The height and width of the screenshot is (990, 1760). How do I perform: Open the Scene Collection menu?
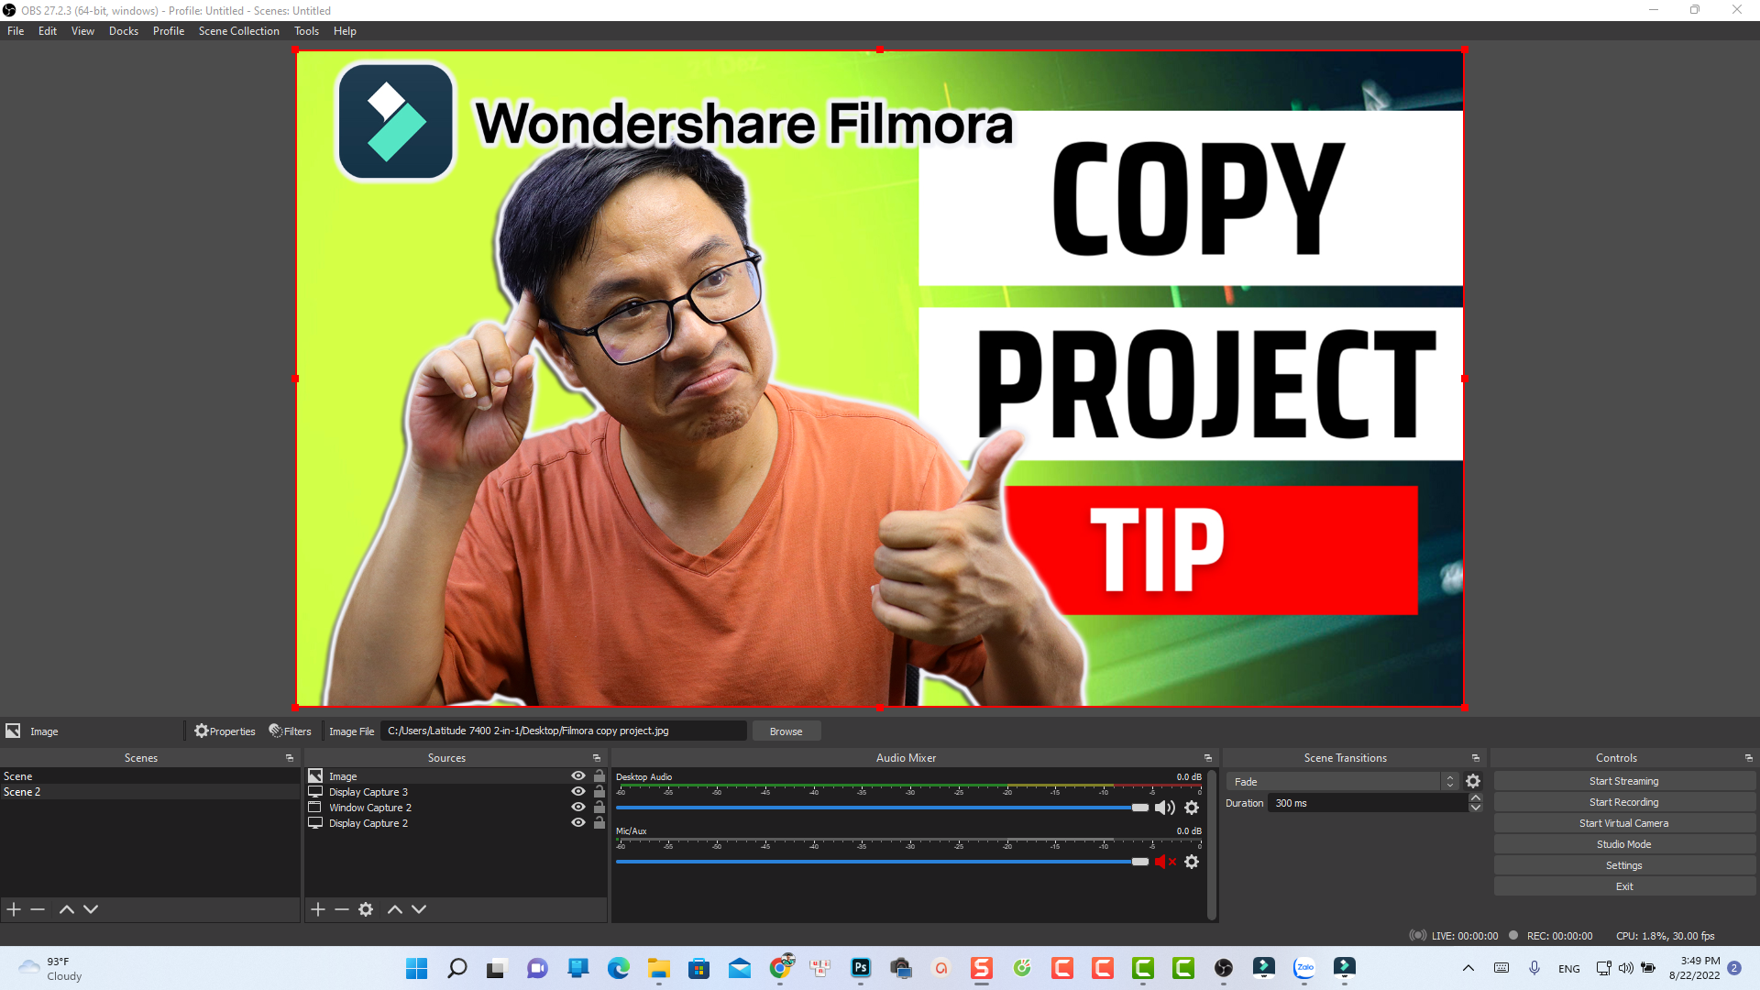click(x=238, y=31)
